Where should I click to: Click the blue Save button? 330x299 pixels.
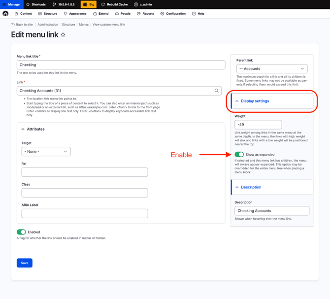pyautogui.click(x=25, y=263)
